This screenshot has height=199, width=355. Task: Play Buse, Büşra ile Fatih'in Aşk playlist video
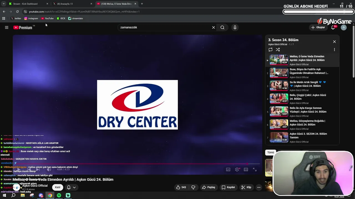pos(302,73)
